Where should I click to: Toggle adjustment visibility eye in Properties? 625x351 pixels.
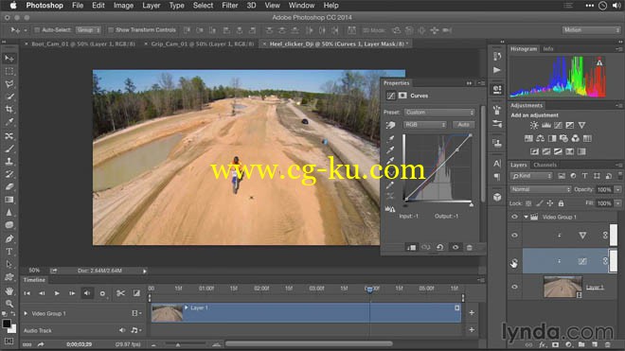pos(455,248)
